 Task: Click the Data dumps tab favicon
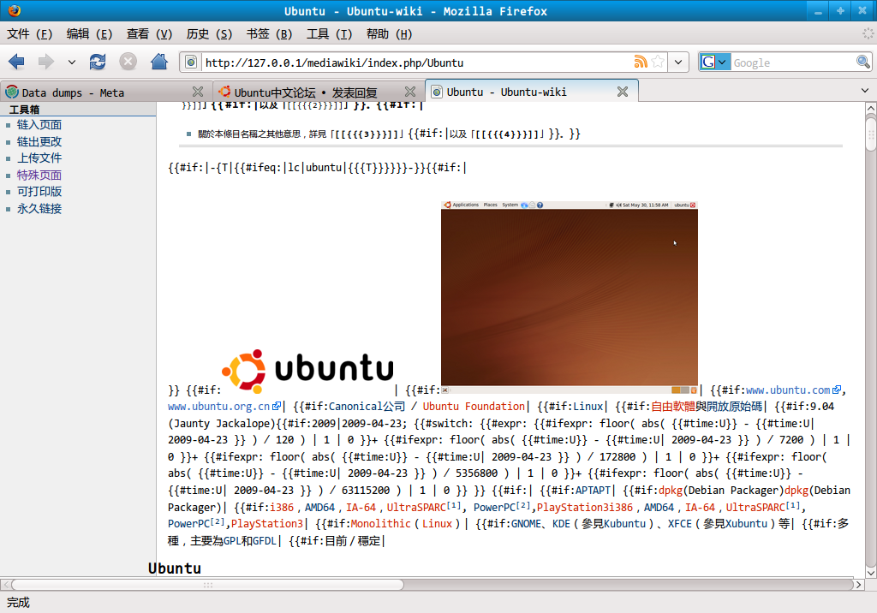tap(12, 92)
